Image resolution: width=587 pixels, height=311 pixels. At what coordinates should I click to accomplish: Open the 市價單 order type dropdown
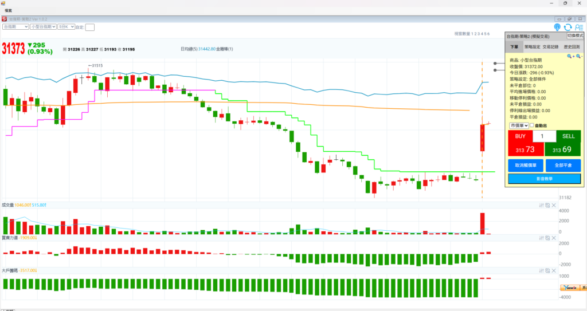(518, 125)
